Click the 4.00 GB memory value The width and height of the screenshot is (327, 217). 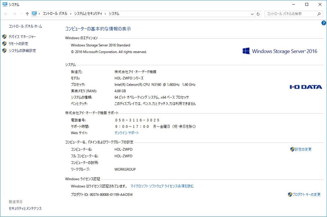(120, 91)
